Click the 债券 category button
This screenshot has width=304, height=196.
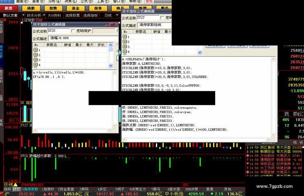[x=98, y=8]
